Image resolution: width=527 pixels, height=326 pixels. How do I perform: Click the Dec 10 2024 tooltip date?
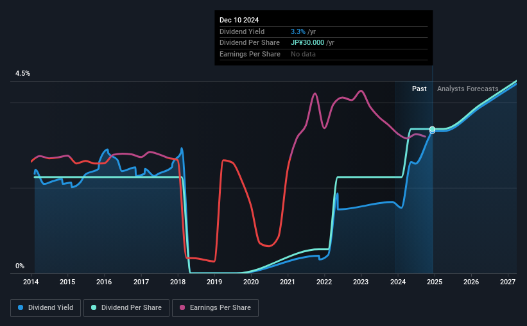[x=239, y=20]
